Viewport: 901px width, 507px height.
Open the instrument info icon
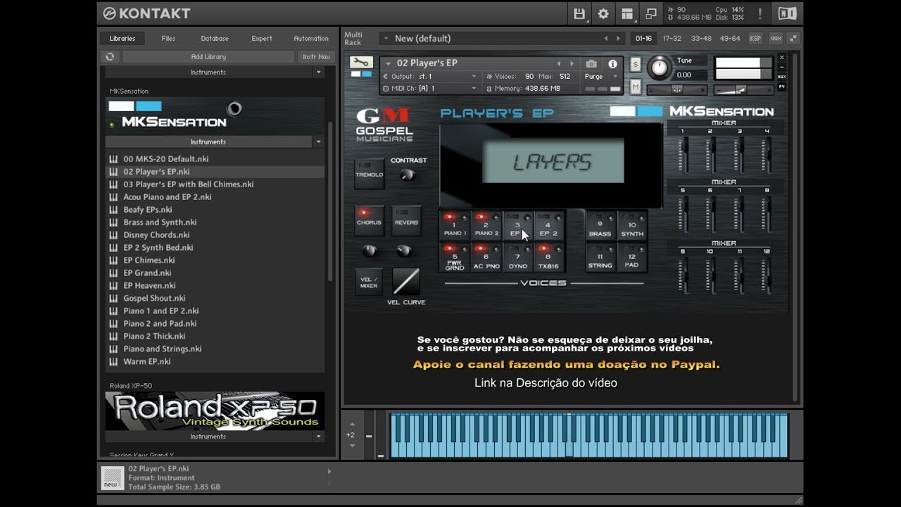tap(612, 63)
